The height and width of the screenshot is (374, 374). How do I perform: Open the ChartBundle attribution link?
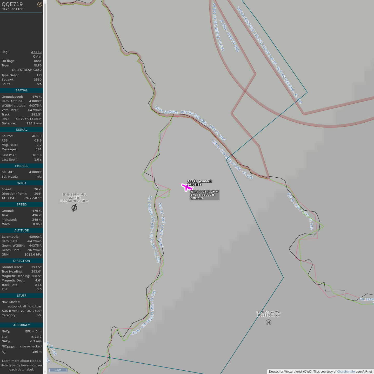(346, 372)
